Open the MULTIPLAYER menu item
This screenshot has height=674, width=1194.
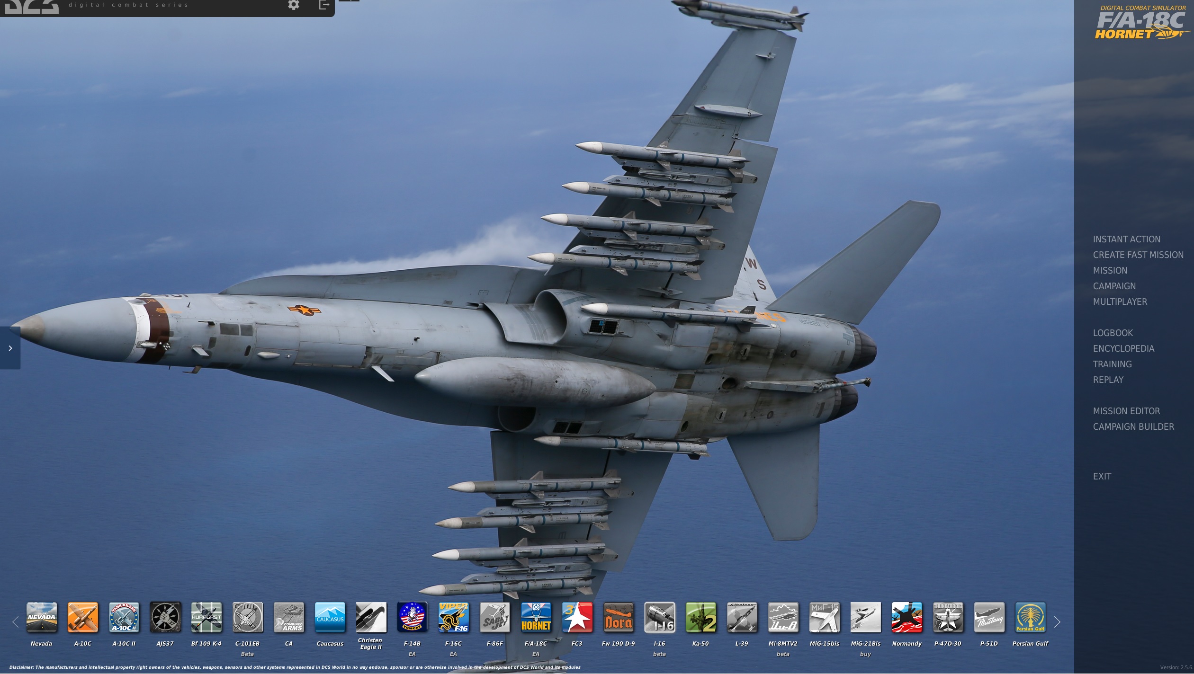pyautogui.click(x=1120, y=302)
